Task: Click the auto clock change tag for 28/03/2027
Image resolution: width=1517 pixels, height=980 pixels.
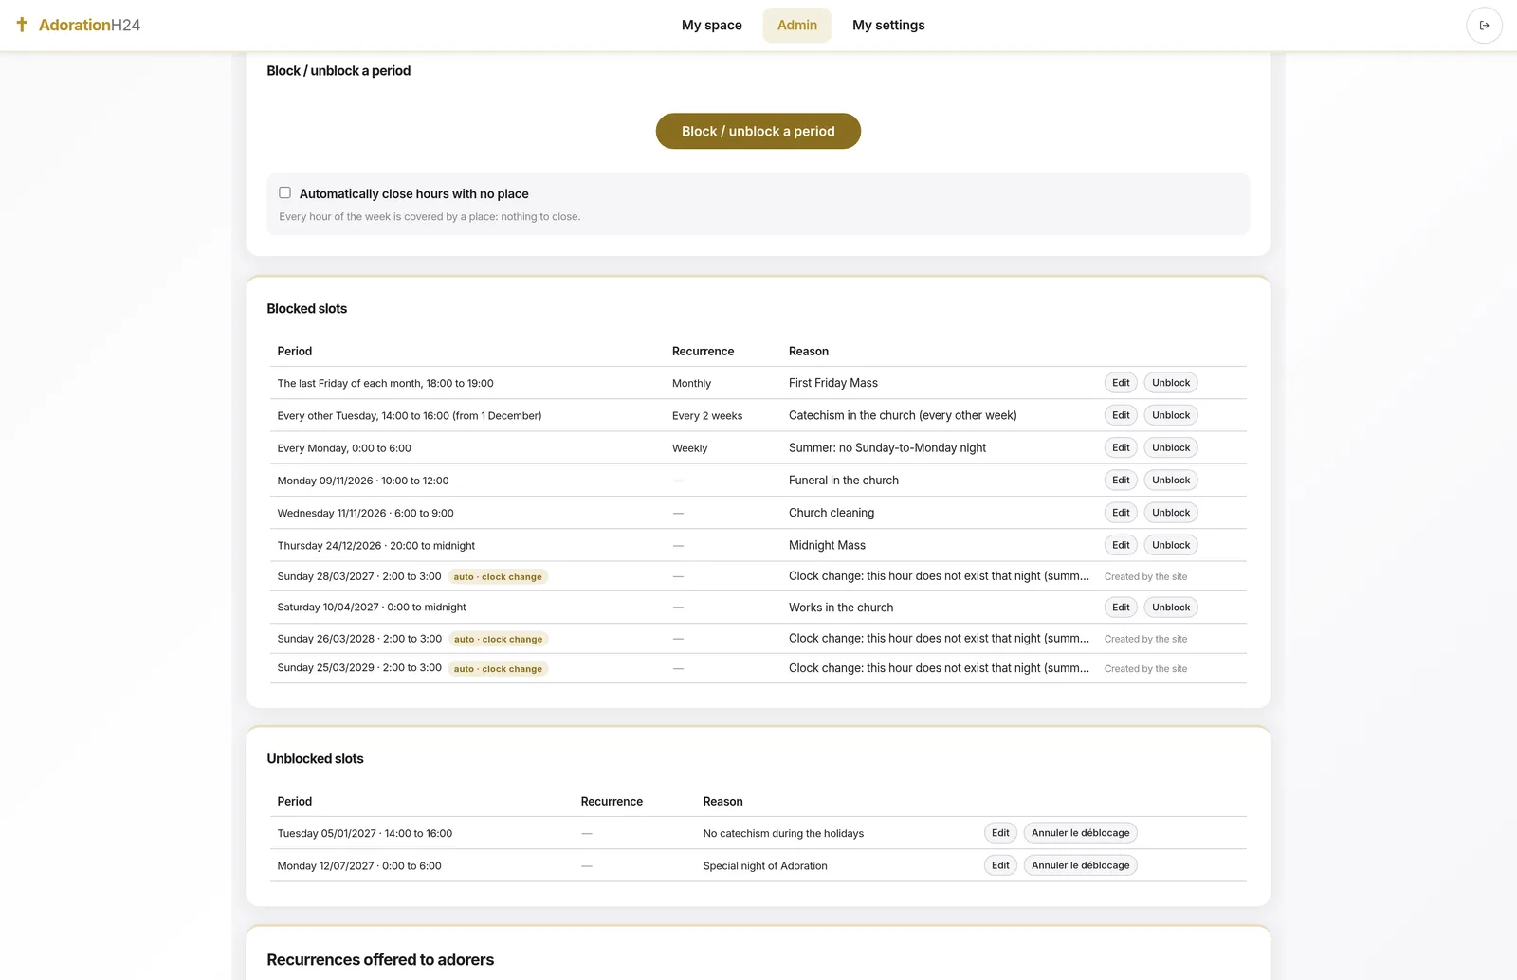Action: pos(498,577)
